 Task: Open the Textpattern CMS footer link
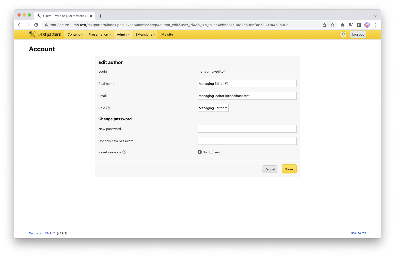40,233
